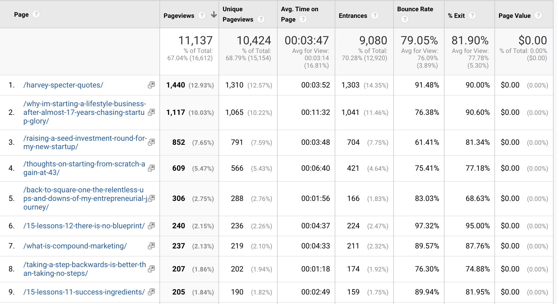Open /harvey-specter-quotes/ page link
This screenshot has height=304, width=557.
click(63, 85)
